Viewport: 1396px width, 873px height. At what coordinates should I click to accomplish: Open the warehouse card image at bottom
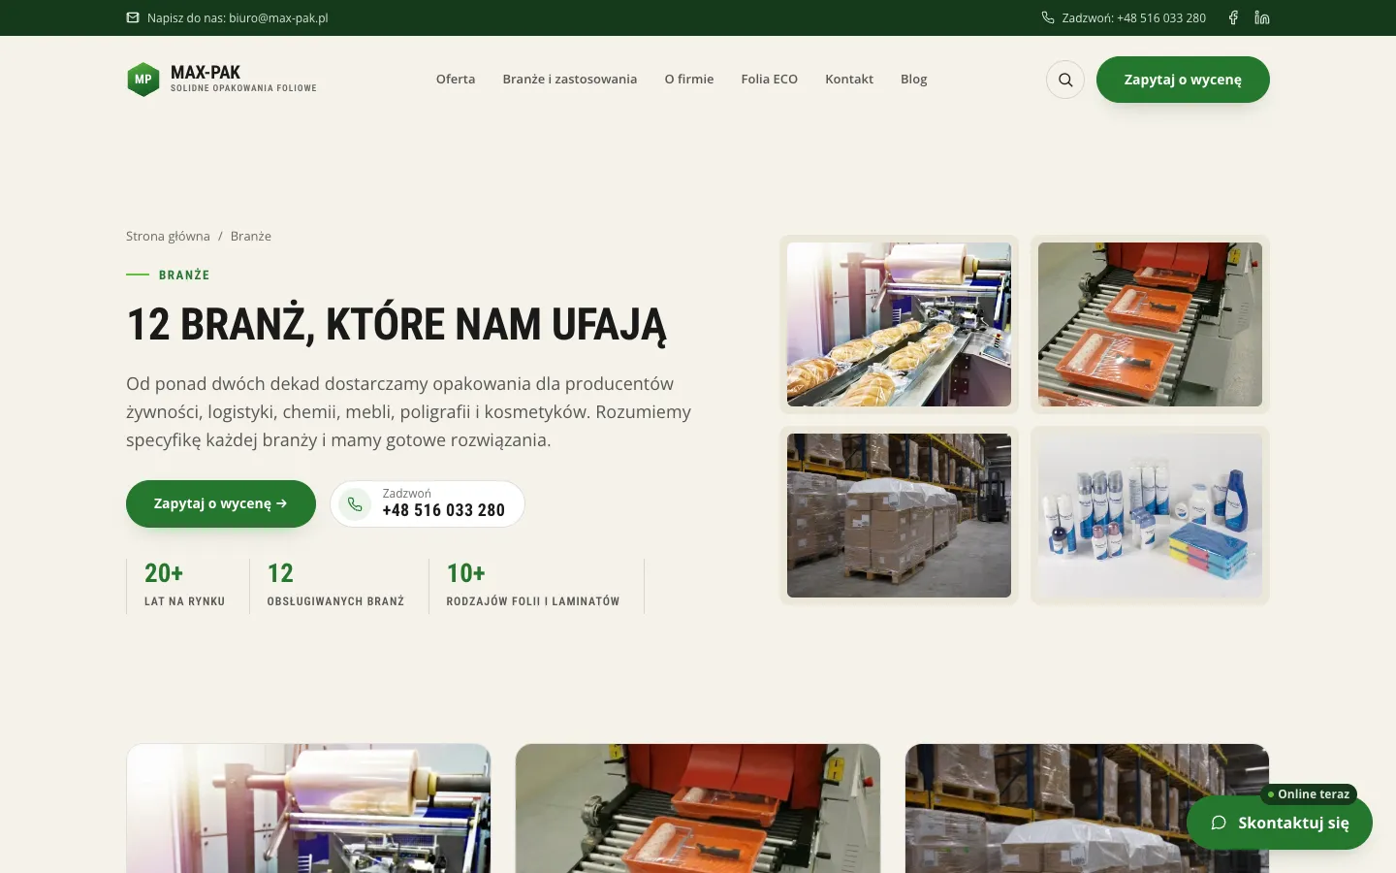pyautogui.click(x=1087, y=809)
